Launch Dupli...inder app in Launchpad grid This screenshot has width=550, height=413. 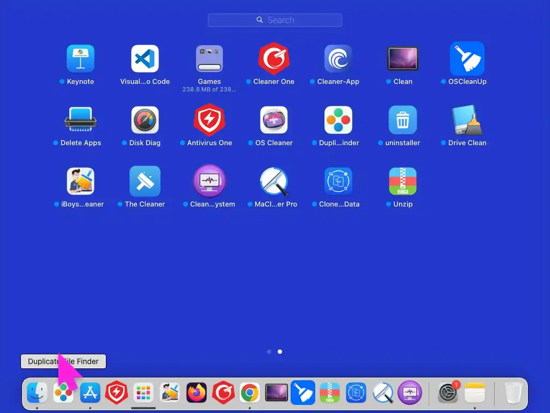[338, 120]
